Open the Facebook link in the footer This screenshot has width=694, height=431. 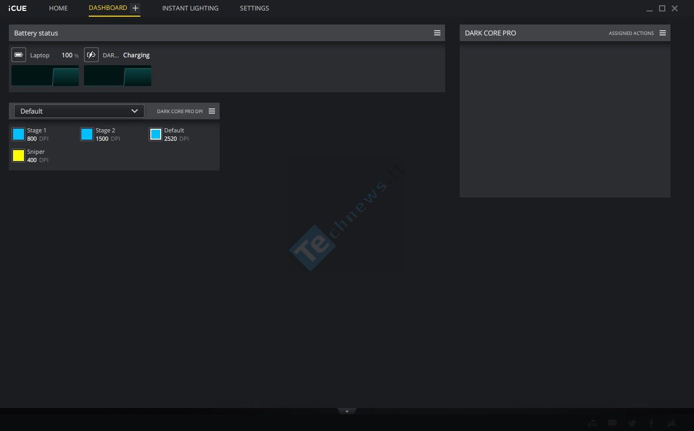coord(652,423)
